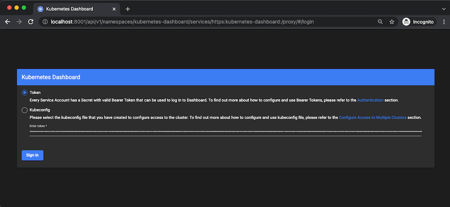Click the browser forward arrow
The height and width of the screenshot is (207, 450).
[x=19, y=22]
